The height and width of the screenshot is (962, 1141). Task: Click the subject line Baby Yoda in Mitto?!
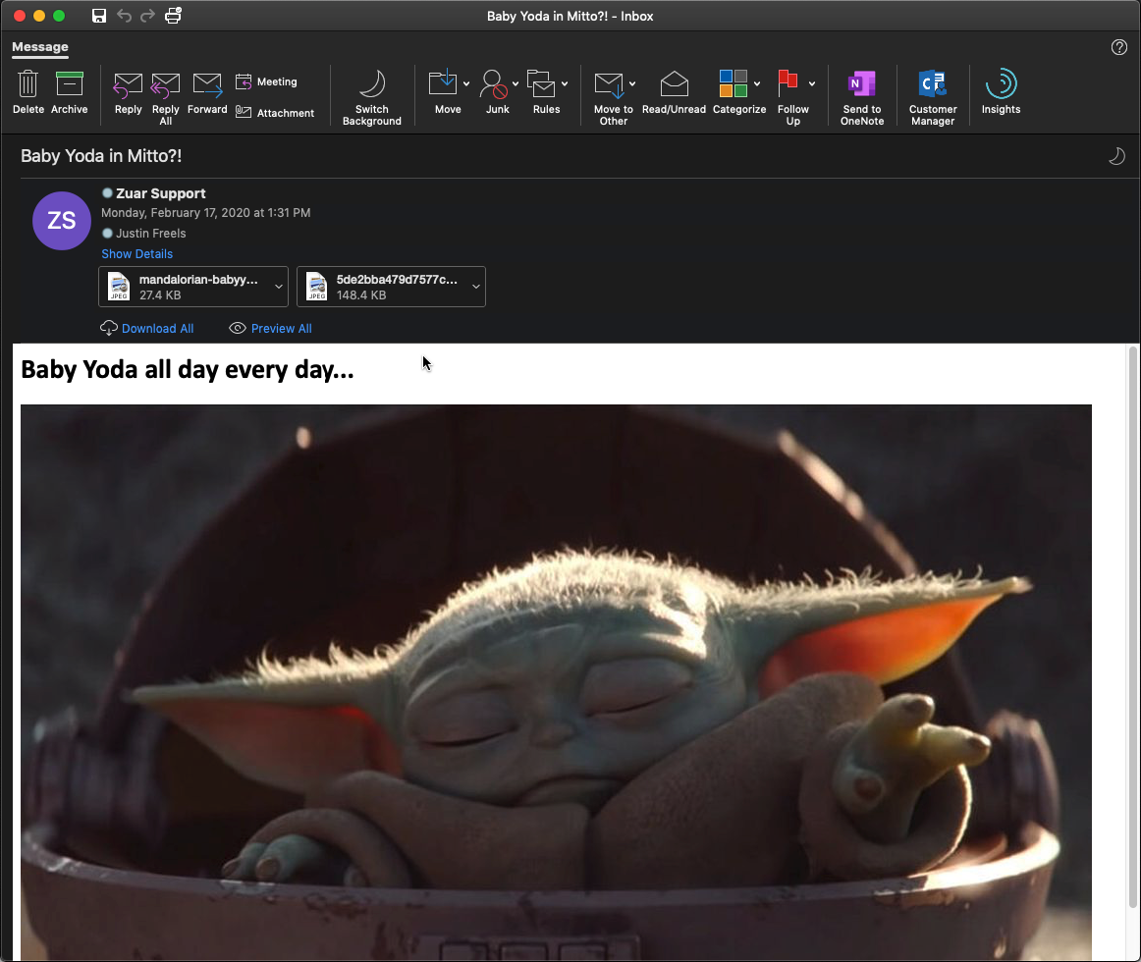[x=101, y=156]
